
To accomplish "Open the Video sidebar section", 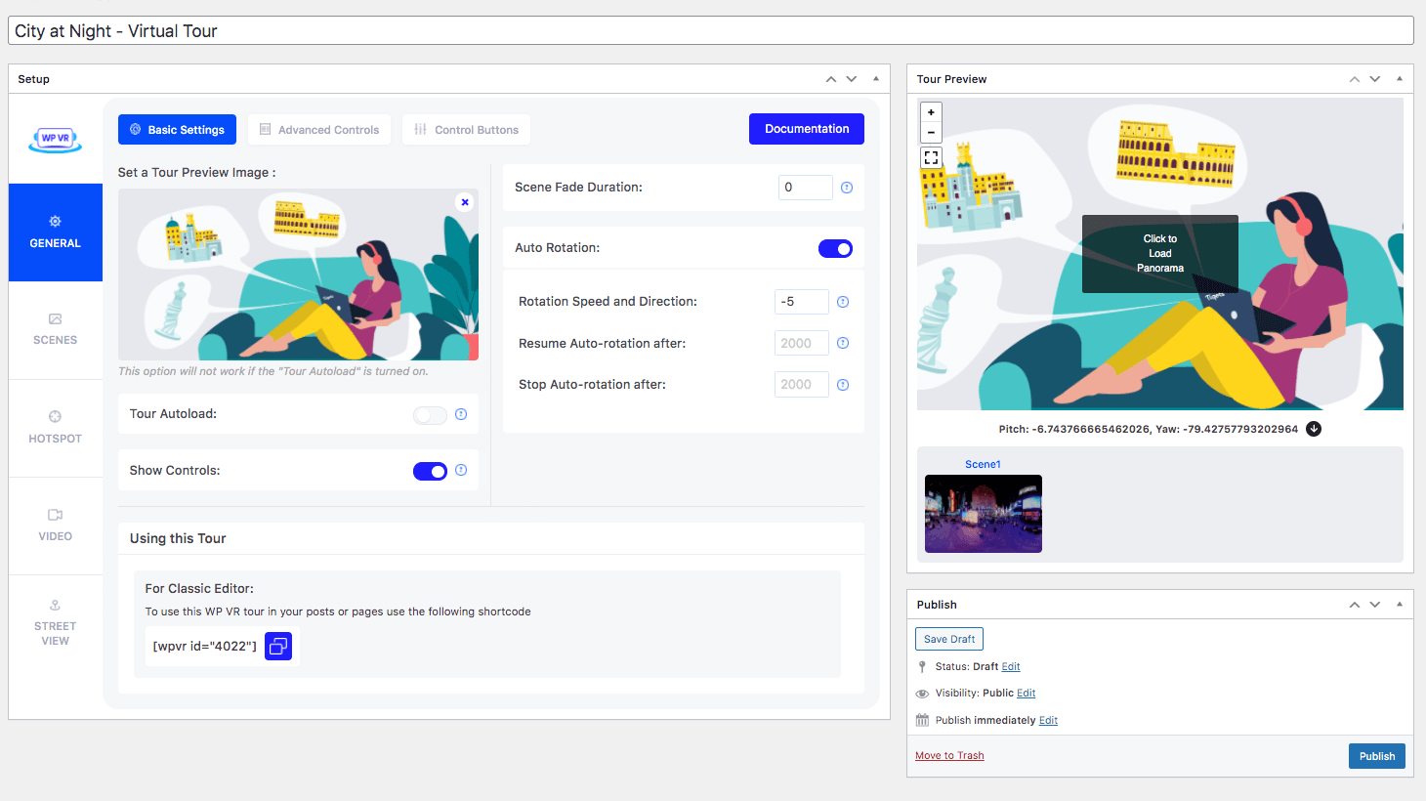I will pos(56,526).
